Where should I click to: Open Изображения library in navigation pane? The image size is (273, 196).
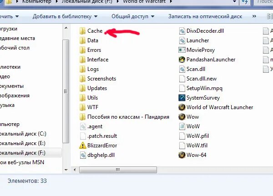15,95
